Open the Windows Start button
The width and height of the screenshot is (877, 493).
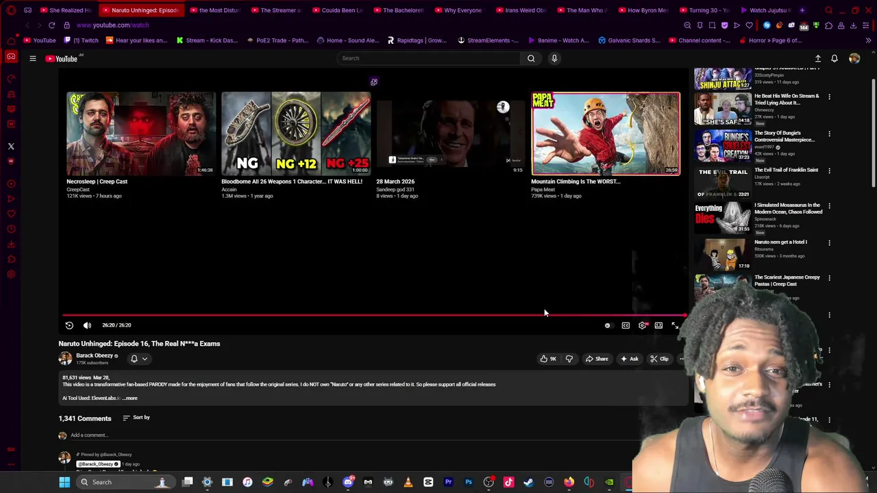pyautogui.click(x=64, y=482)
